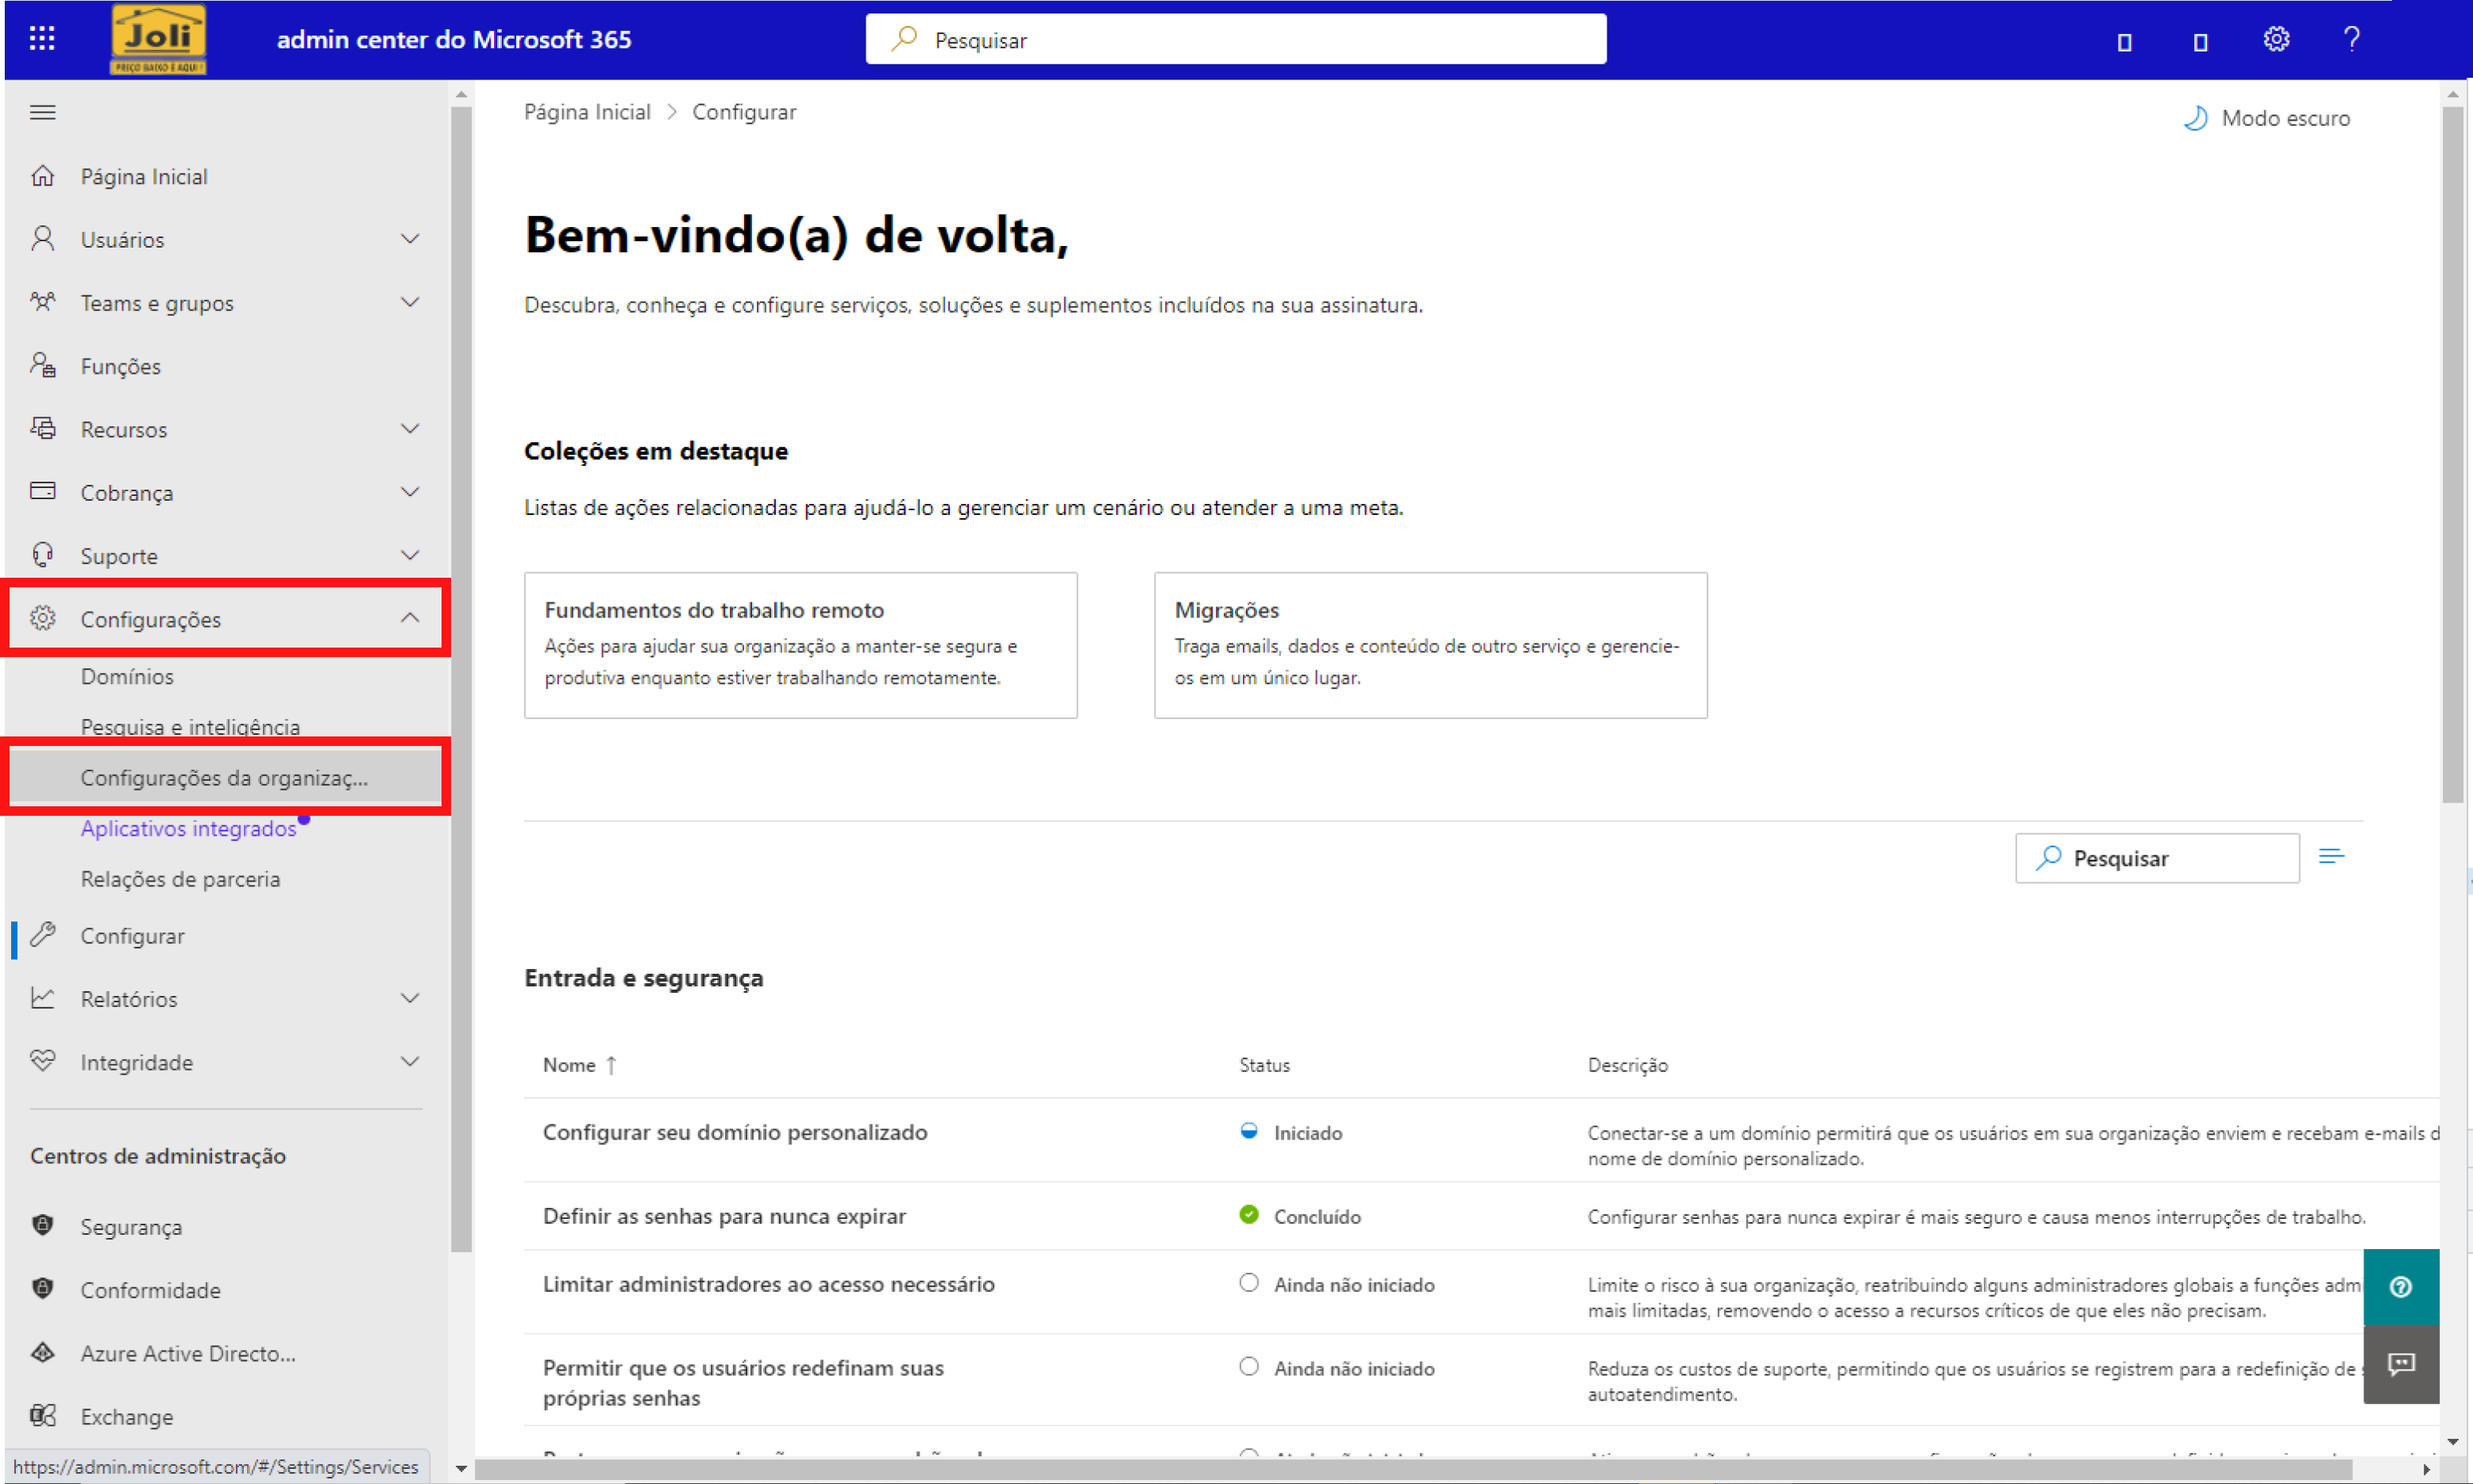The image size is (2473, 1484).
Task: Expand the Cobrança section chevron
Action: pos(409,492)
